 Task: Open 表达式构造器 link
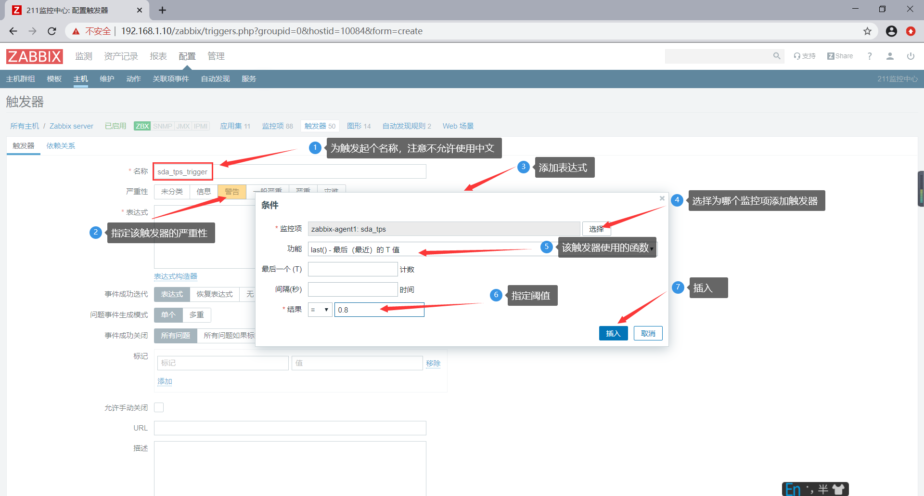(176, 276)
